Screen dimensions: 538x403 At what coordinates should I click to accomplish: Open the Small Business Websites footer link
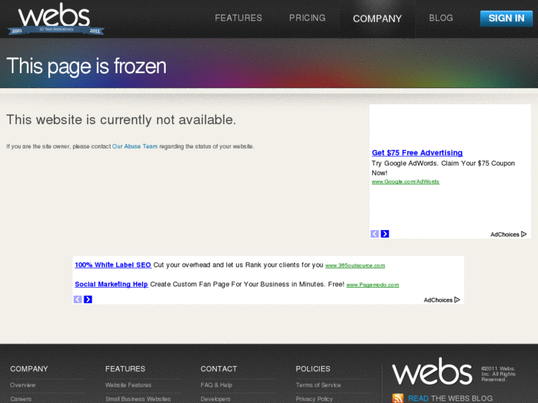tap(138, 399)
